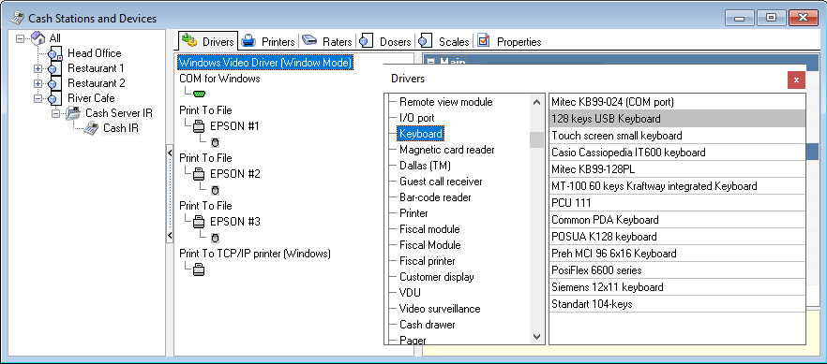Select Fiscal printer category

pos(428,261)
